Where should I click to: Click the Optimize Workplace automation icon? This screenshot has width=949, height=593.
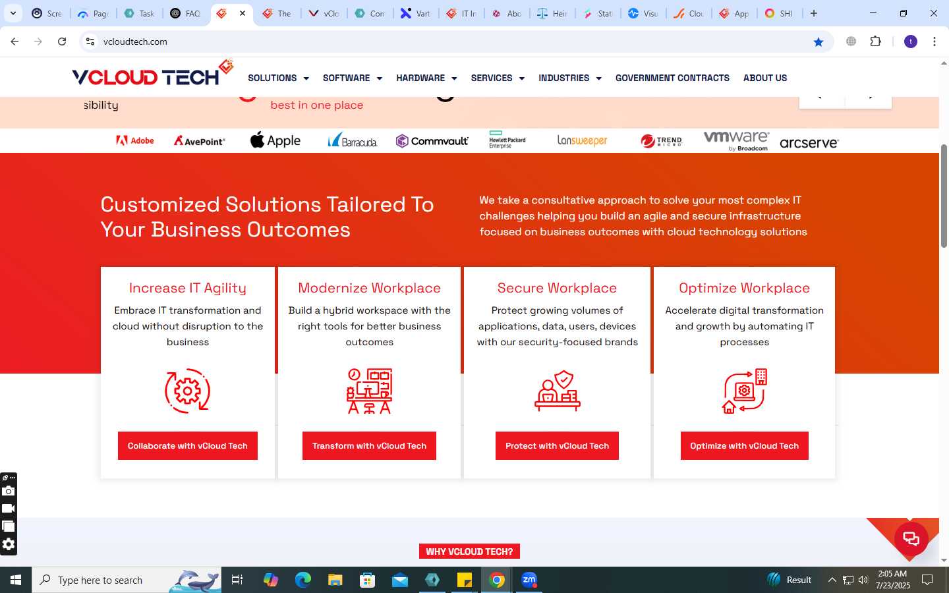point(745,391)
